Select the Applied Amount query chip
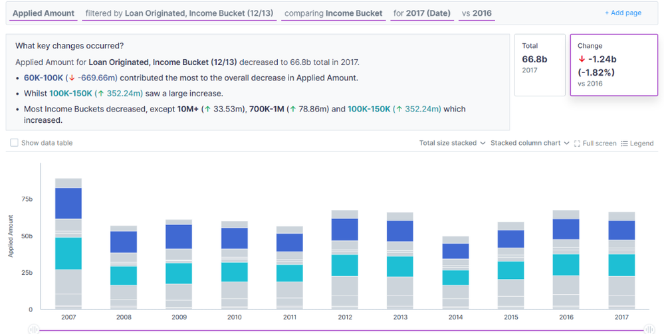The image size is (664, 334). coord(43,13)
